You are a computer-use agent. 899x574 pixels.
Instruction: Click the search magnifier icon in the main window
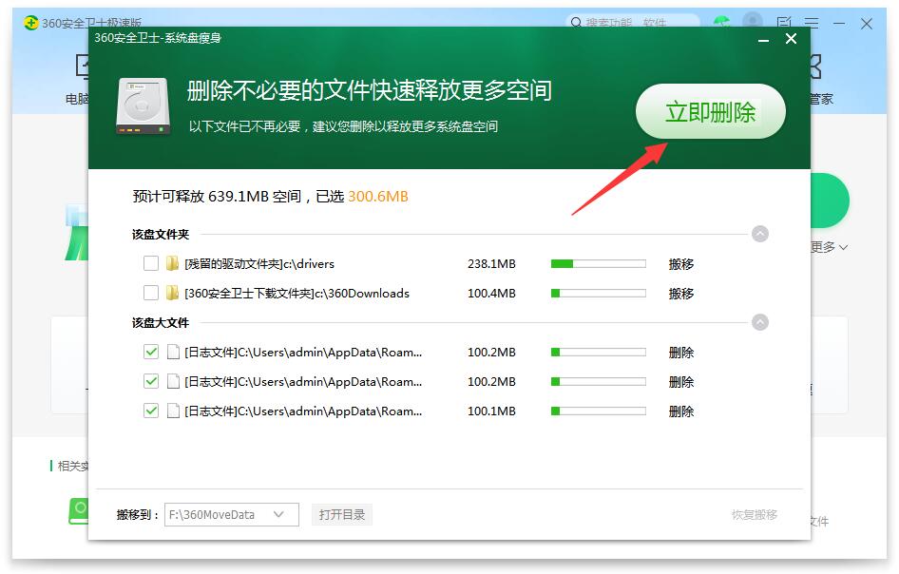pyautogui.click(x=576, y=23)
